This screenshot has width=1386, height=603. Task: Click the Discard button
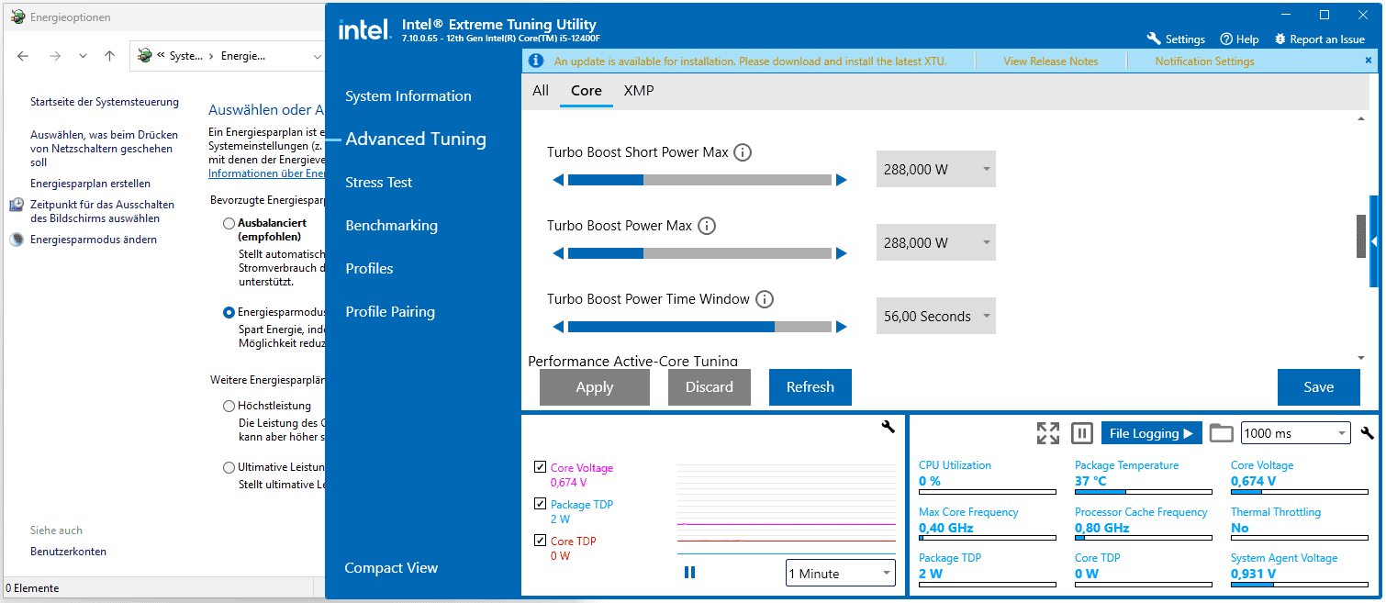(710, 387)
